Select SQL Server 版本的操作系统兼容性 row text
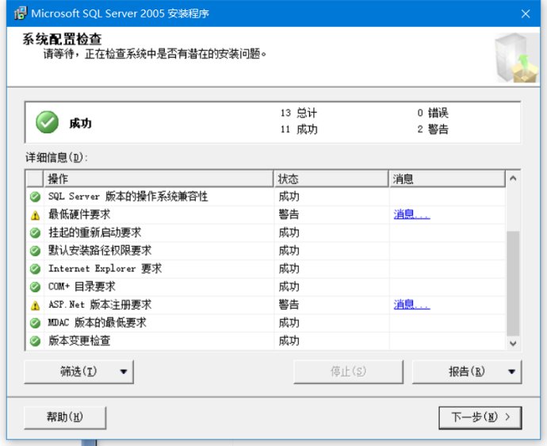 [x=128, y=196]
